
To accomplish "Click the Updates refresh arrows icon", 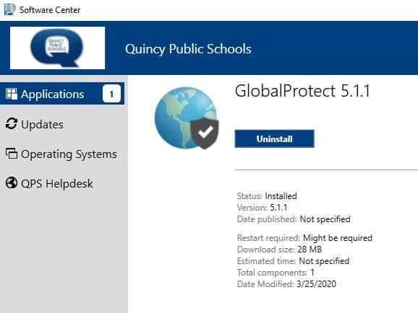I will click(12, 123).
